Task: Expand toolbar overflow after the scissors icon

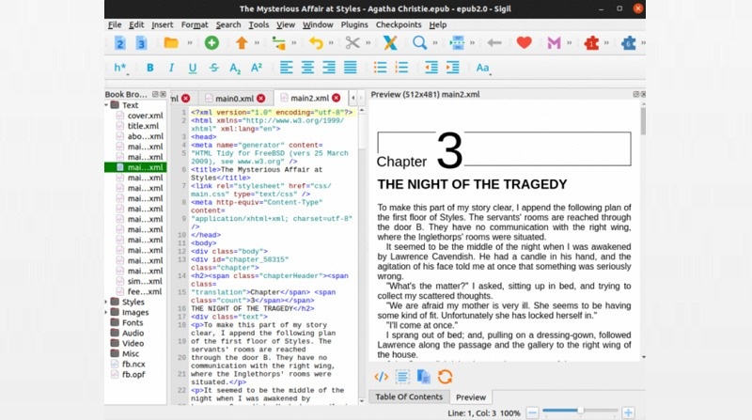Action: (368, 43)
